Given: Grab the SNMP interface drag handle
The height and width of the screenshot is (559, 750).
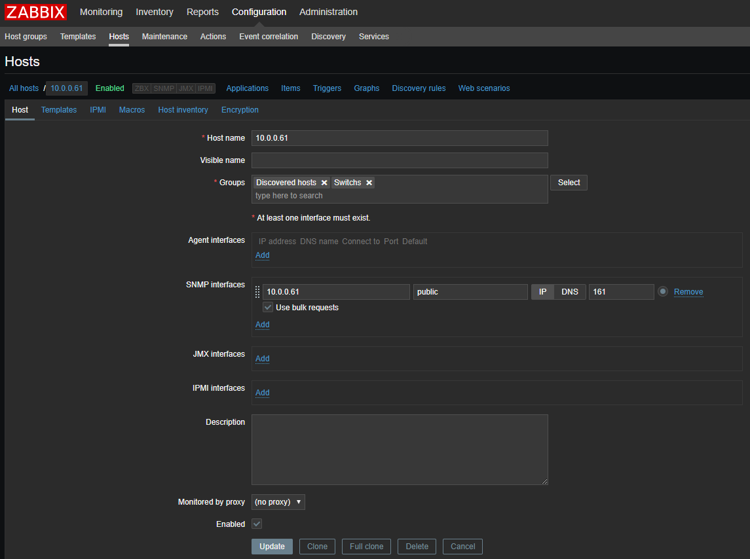Looking at the screenshot, I should pos(257,292).
